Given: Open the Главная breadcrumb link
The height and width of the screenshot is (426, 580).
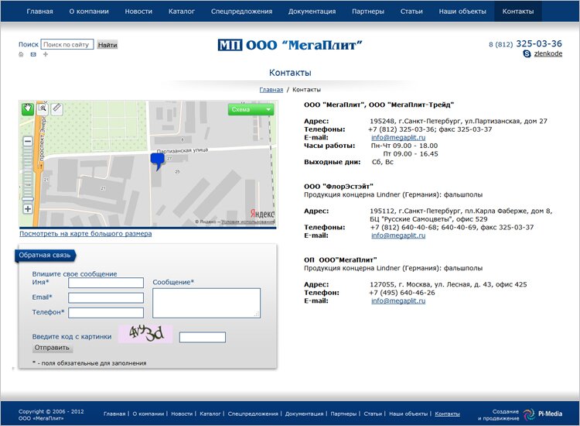Looking at the screenshot, I should [271, 90].
